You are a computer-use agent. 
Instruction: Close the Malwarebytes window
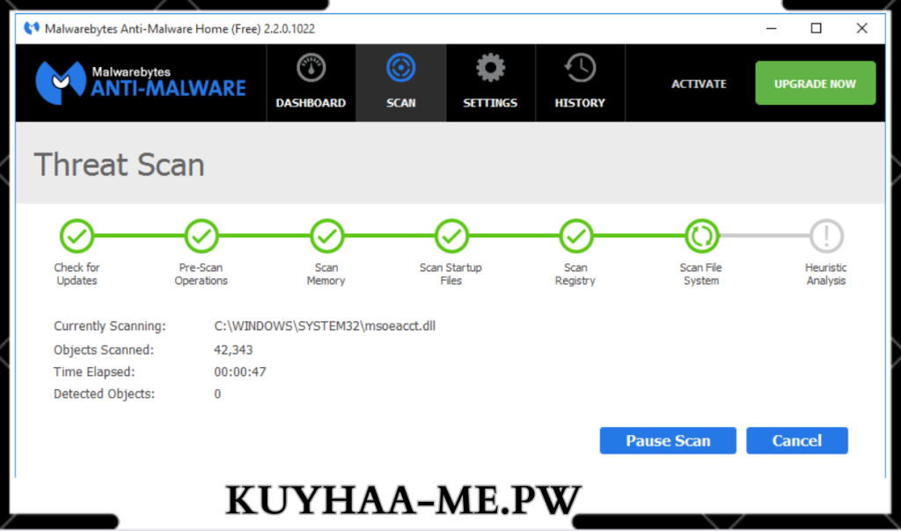point(861,28)
